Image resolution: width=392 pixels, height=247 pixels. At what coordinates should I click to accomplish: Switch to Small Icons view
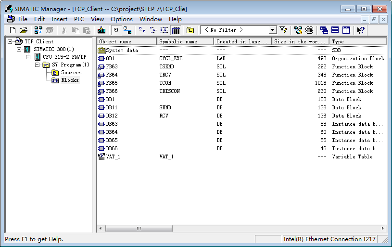[x=153, y=30]
